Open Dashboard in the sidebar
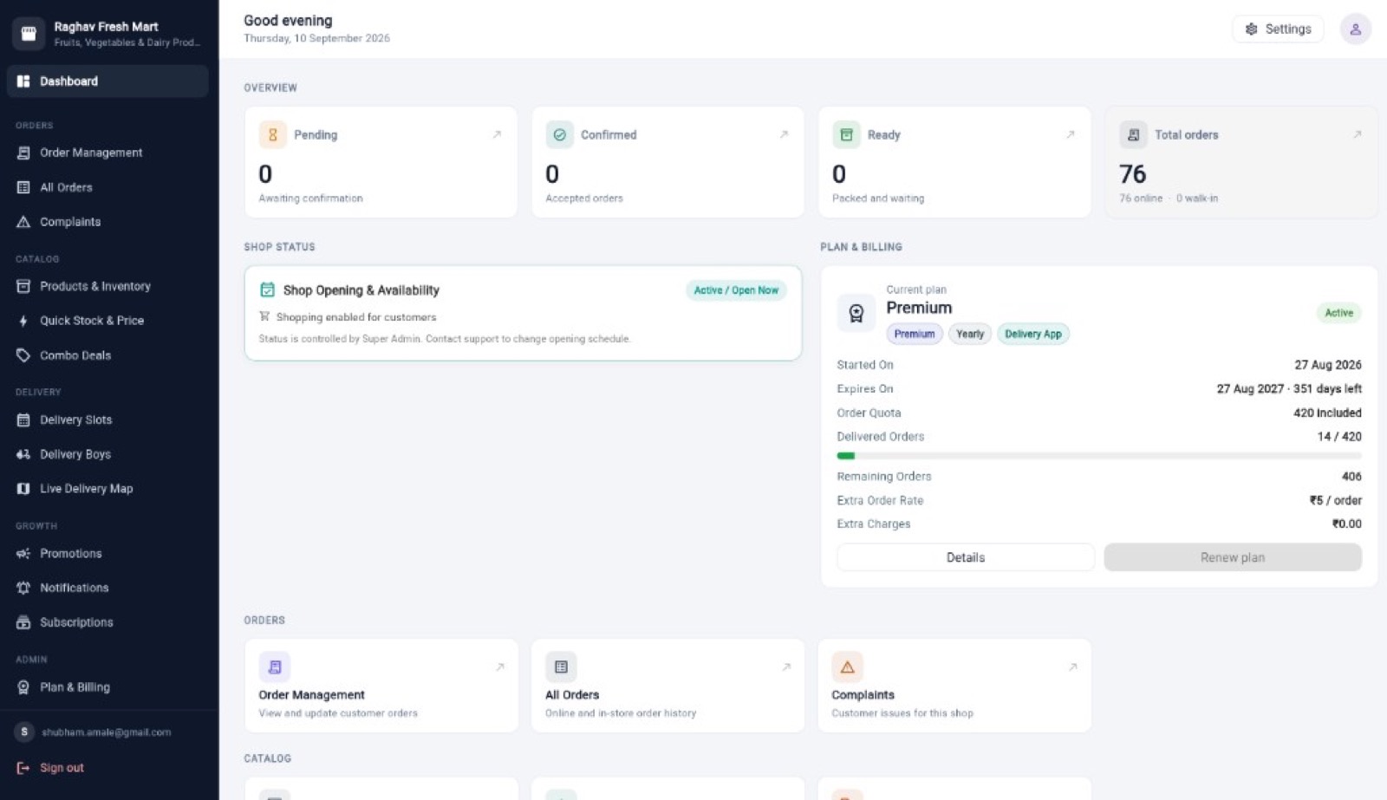Image resolution: width=1387 pixels, height=800 pixels. [x=107, y=81]
